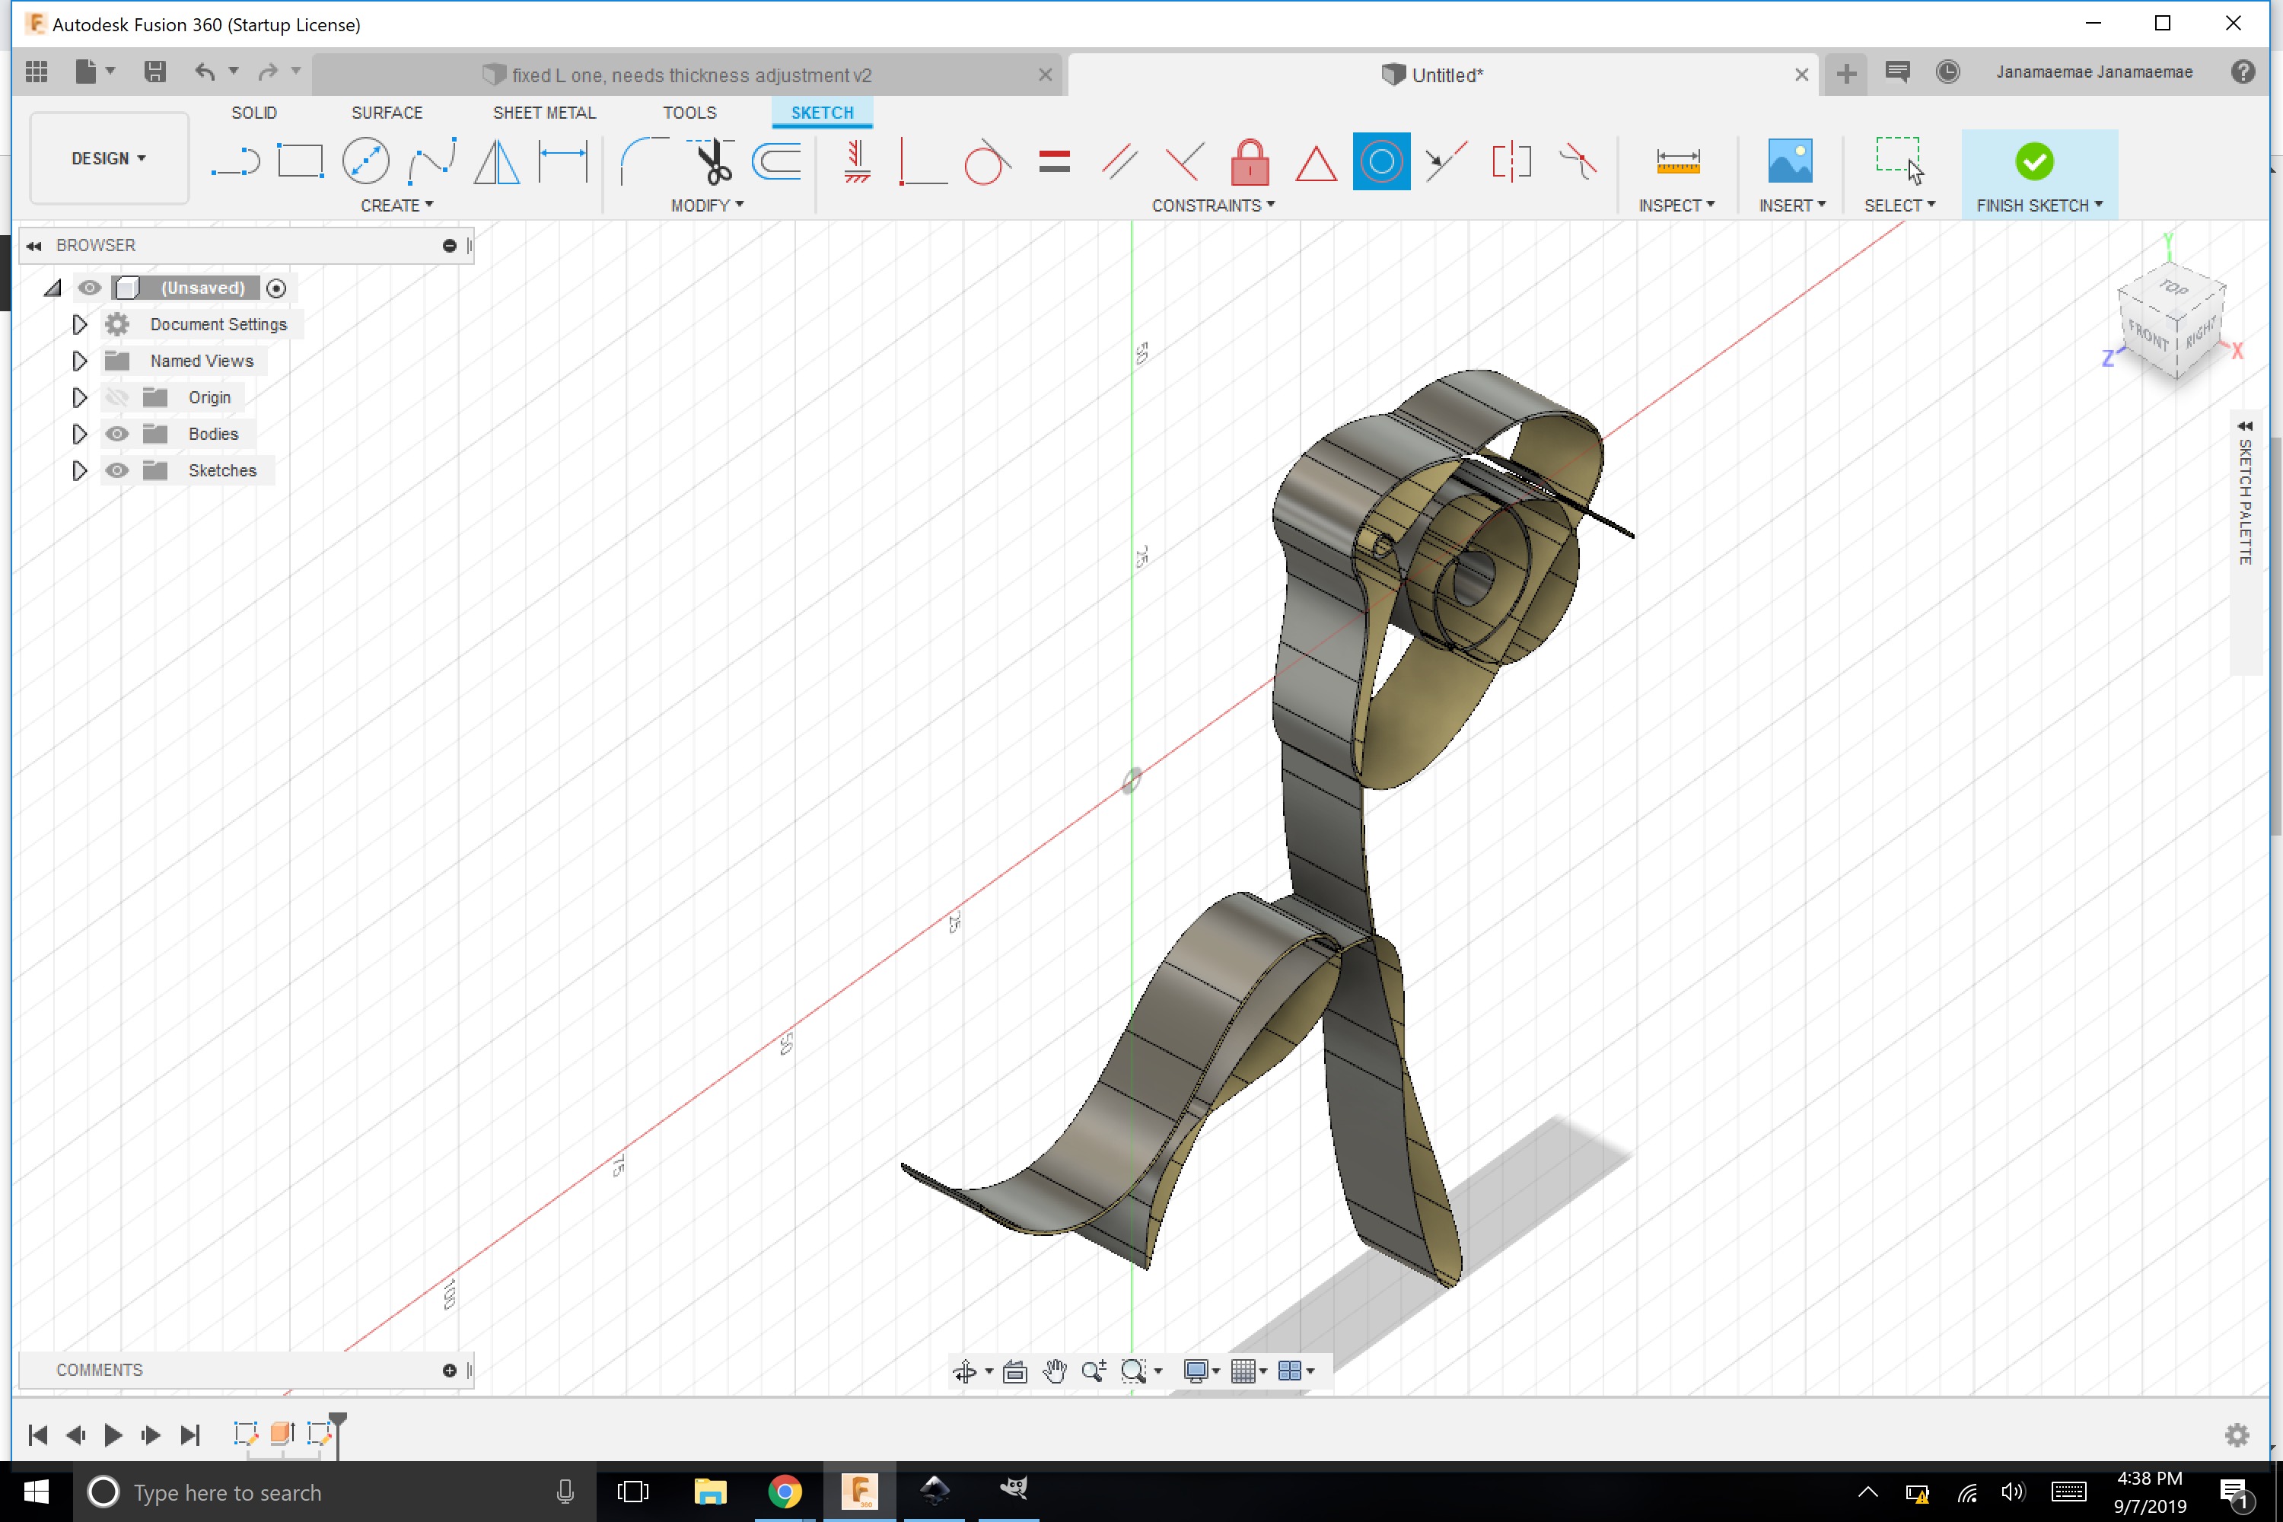Hide the Bodies folder visibility
2283x1522 pixels.
click(x=117, y=434)
